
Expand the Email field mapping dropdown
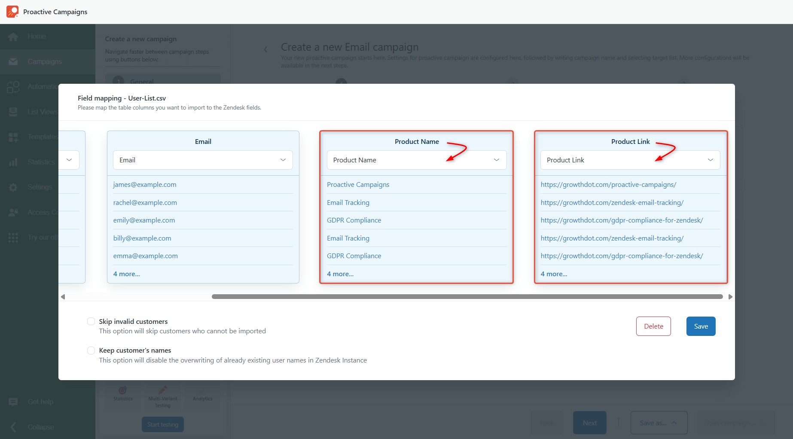pos(203,160)
